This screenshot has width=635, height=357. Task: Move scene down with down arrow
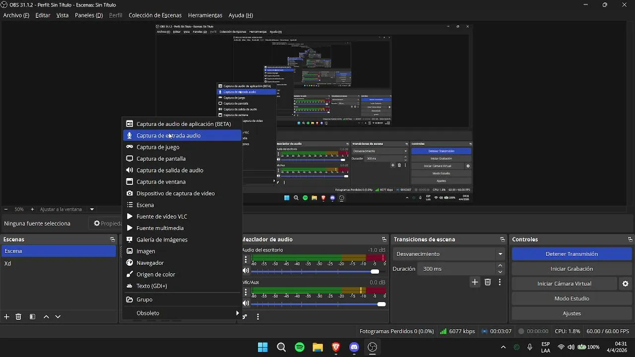pos(58,317)
